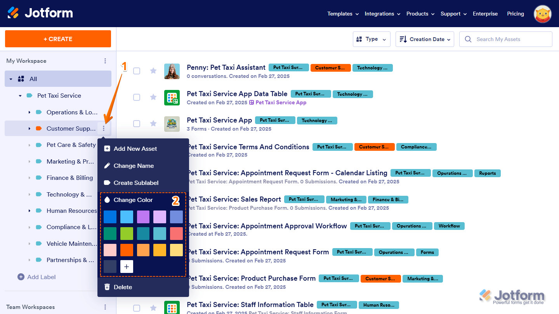Open the Type filter dropdown

(x=371, y=39)
